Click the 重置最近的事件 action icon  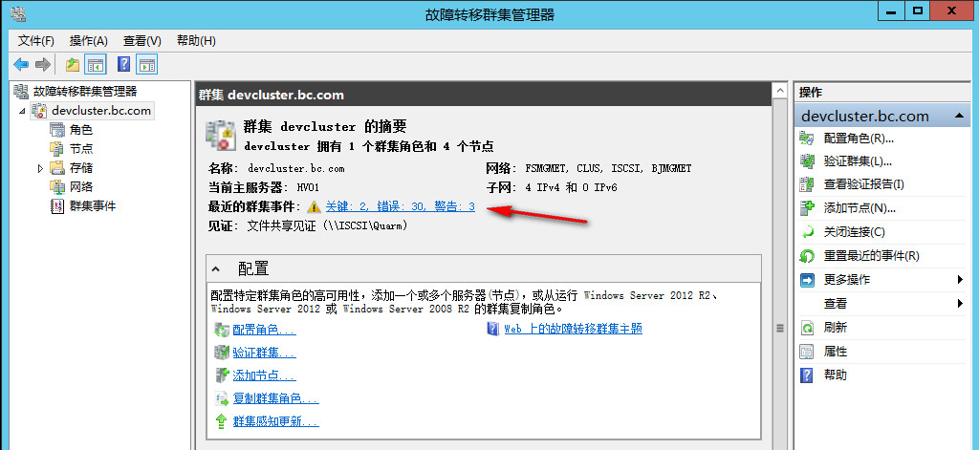point(807,256)
